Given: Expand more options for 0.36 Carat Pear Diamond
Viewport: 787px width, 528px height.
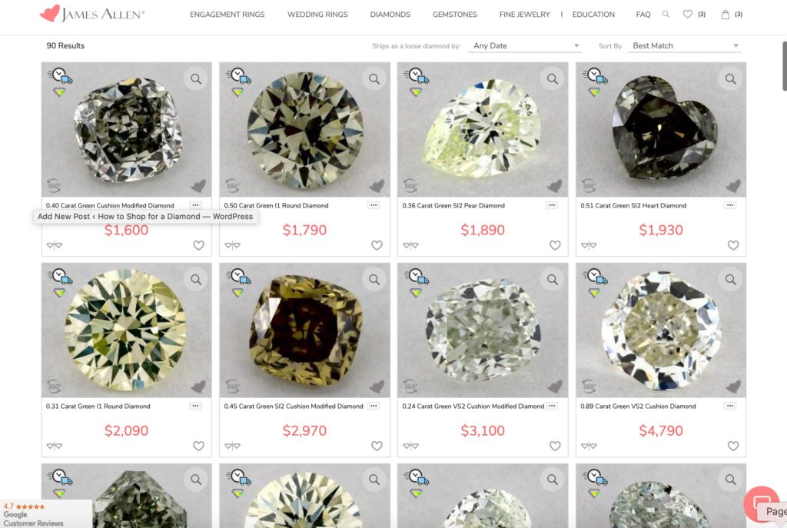Looking at the screenshot, I should tap(552, 205).
